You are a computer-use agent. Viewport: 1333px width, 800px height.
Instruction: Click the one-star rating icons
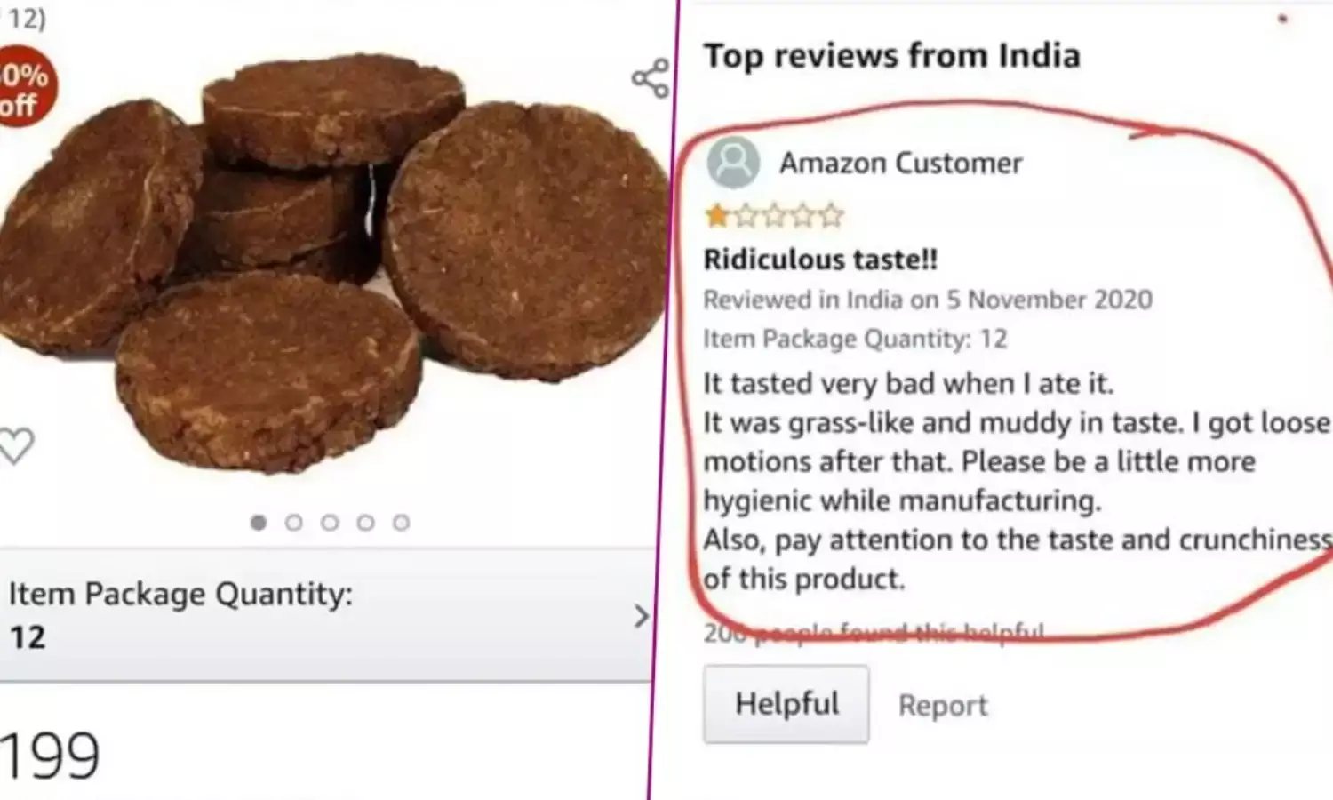coord(774,215)
